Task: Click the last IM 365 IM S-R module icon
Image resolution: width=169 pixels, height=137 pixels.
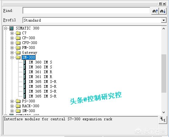Action: pos(25,96)
